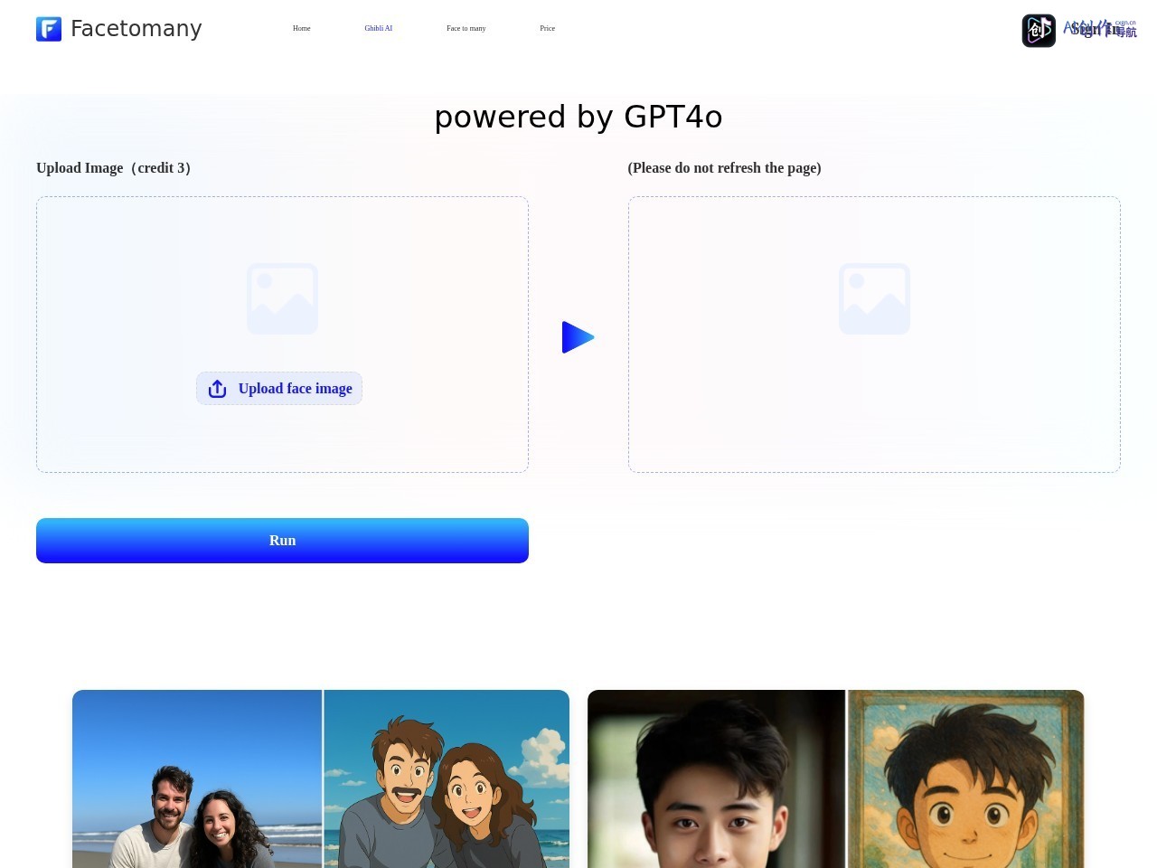Click the image placeholder icon in upload box
Viewport: 1157px width, 868px height.
click(x=282, y=298)
